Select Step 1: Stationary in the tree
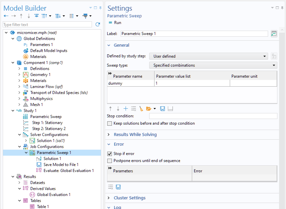Screen dimensions: 286x209 click(47, 123)
